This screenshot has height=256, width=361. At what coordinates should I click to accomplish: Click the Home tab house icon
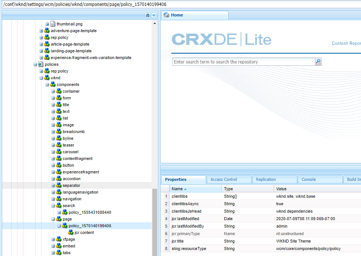pyautogui.click(x=166, y=15)
